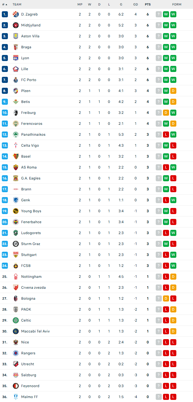Click Panathinaikos's red L loss form badge
193x402 pixels.
(x=166, y=135)
